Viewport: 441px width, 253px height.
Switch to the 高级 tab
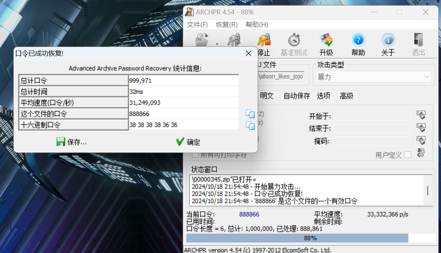347,96
